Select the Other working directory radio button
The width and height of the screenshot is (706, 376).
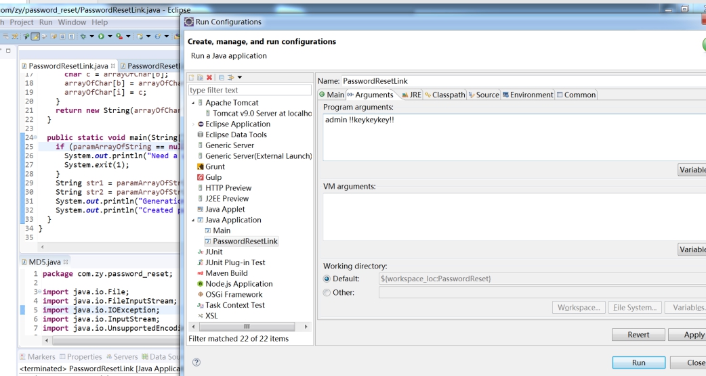(327, 292)
